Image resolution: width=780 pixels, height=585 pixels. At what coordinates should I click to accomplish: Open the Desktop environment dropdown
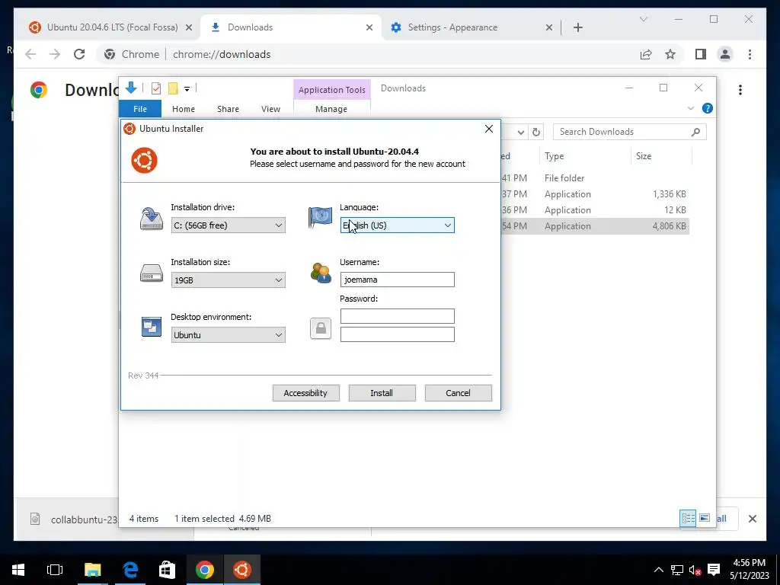point(228,335)
